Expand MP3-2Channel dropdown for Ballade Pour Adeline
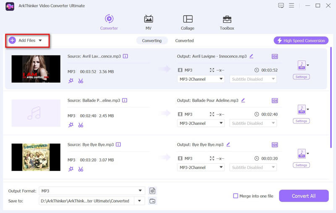 click(201, 123)
